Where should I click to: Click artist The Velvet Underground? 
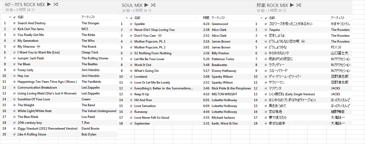99,111
